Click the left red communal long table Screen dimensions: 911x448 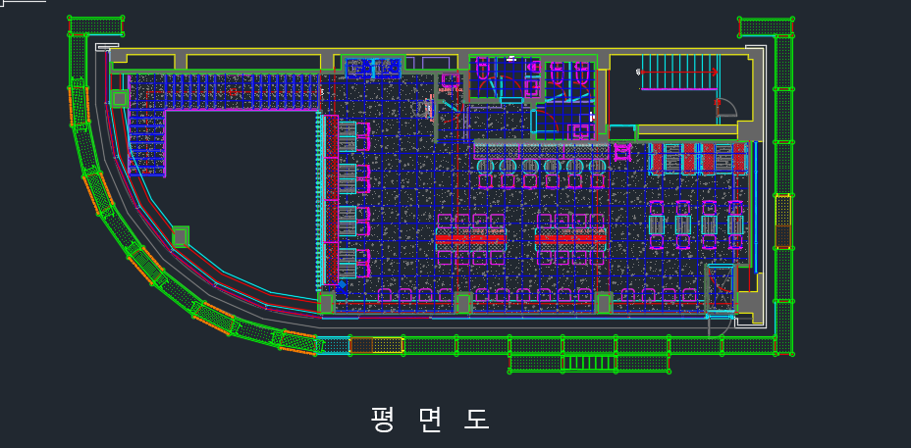470,238
